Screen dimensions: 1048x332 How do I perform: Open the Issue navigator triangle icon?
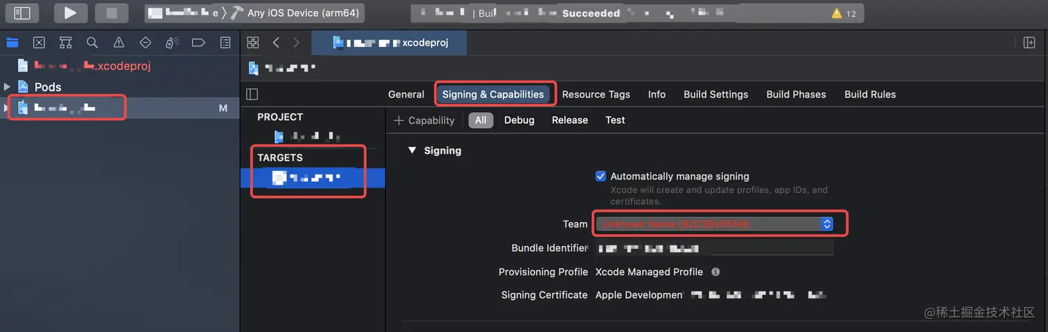(x=119, y=43)
